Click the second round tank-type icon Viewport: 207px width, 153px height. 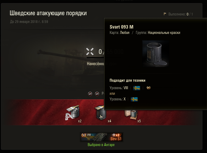coord(97,94)
